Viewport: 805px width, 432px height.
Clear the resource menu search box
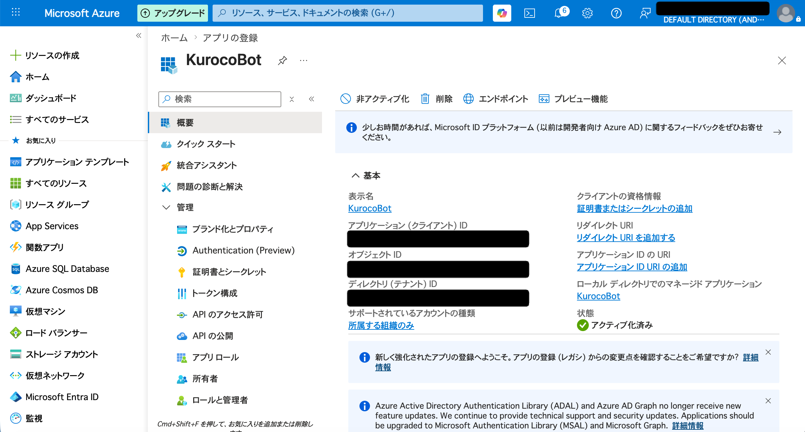click(291, 99)
